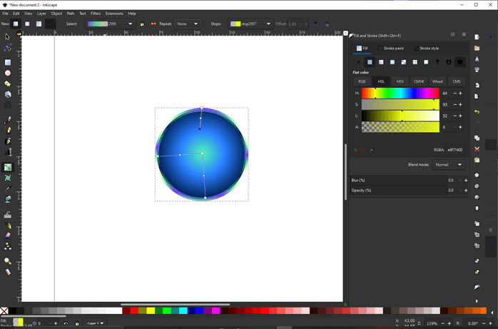Select the Selector arrow tool
Viewport: 498px width, 329px height.
8,36
